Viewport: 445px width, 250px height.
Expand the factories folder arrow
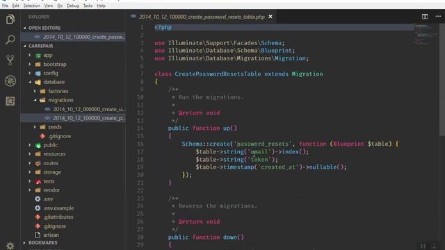(x=35, y=91)
